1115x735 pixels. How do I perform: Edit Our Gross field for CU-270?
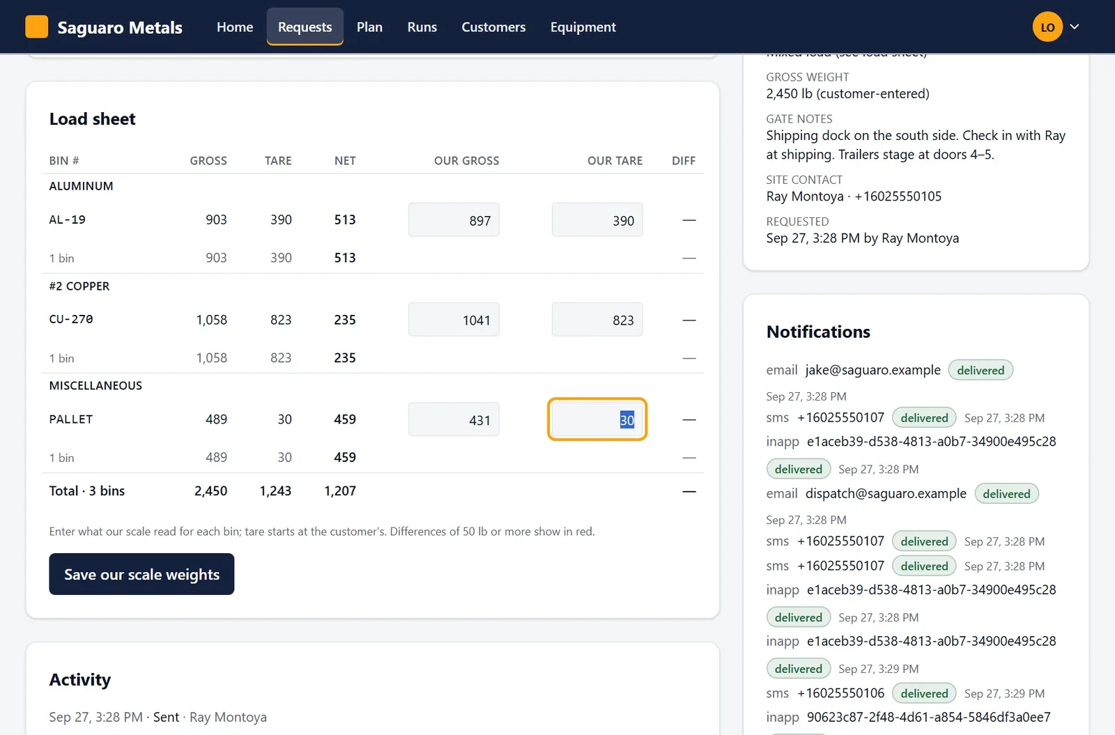454,320
